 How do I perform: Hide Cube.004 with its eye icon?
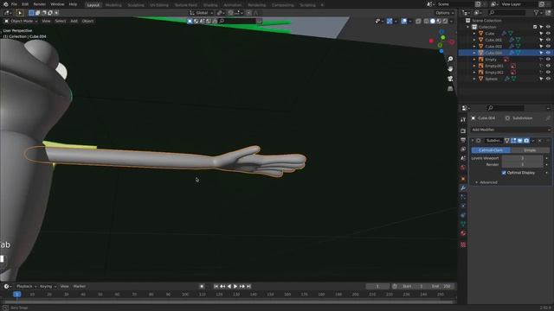[x=548, y=53]
